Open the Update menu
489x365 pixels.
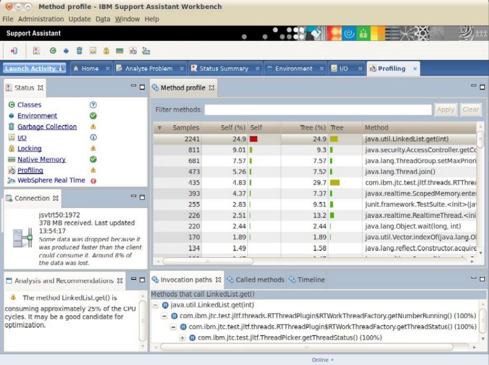[79, 19]
